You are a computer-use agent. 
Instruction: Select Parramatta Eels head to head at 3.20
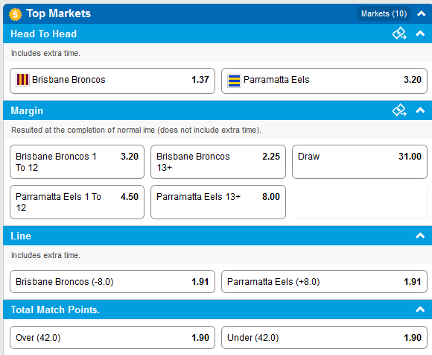[x=324, y=81]
